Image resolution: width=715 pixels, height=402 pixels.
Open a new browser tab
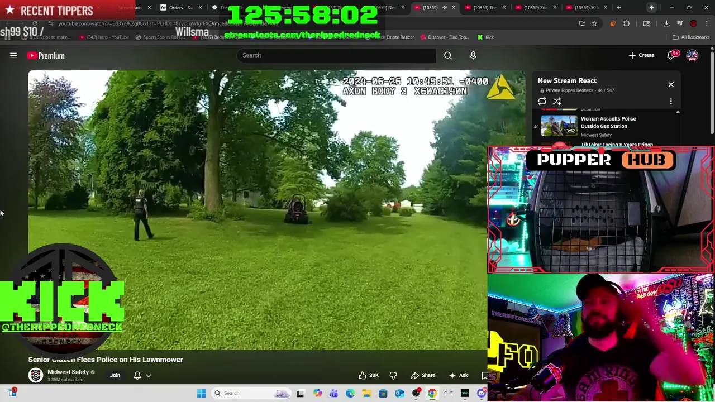(x=618, y=7)
